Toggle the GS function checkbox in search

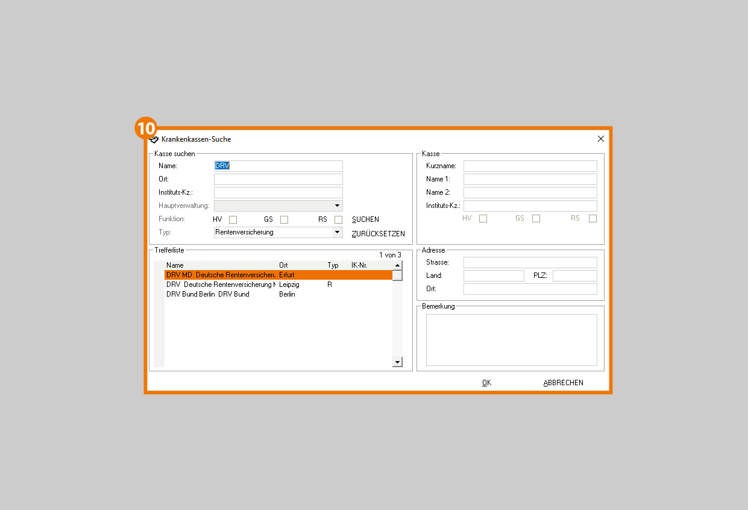(x=284, y=219)
